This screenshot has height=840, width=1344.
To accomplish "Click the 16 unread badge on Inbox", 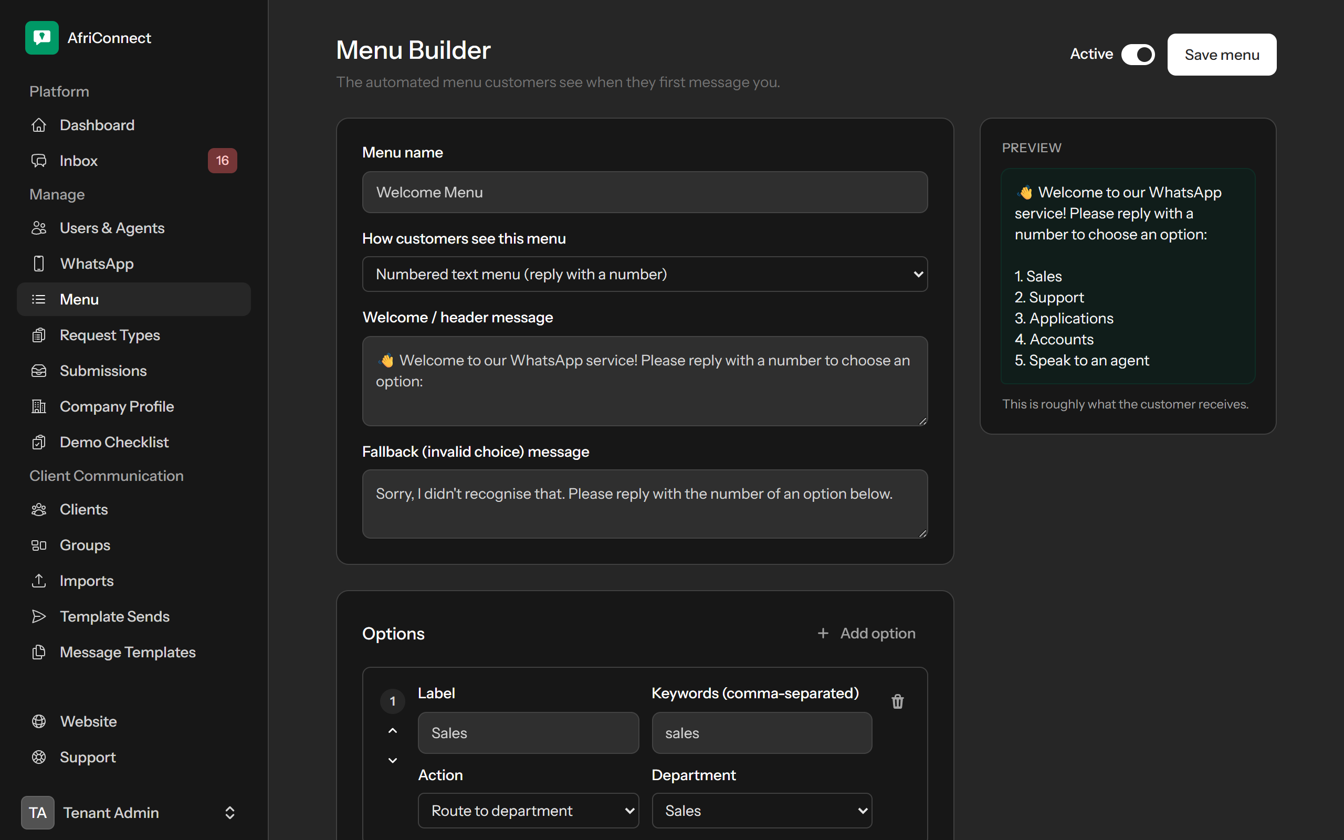I will click(x=222, y=161).
